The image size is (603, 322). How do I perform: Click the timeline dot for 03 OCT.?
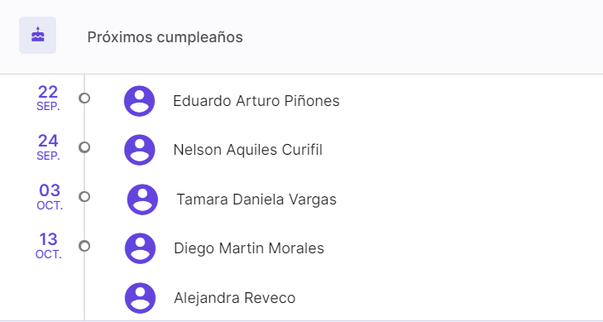[x=84, y=196]
